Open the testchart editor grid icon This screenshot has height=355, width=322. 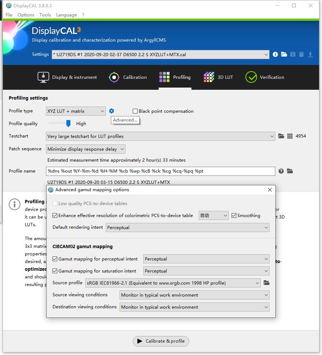click(290, 136)
